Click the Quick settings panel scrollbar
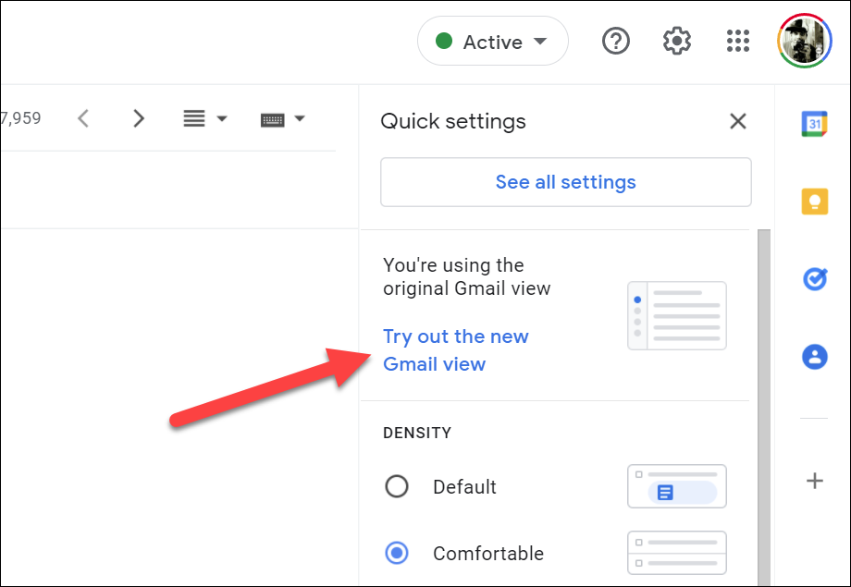851x587 pixels. click(x=764, y=408)
